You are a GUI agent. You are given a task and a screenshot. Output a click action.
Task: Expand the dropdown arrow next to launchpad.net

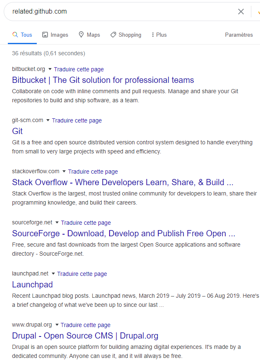coord(53,274)
